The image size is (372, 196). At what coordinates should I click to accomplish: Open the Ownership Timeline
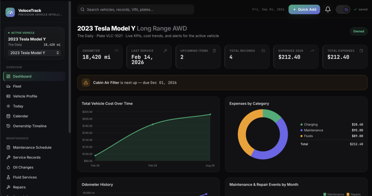[35, 126]
